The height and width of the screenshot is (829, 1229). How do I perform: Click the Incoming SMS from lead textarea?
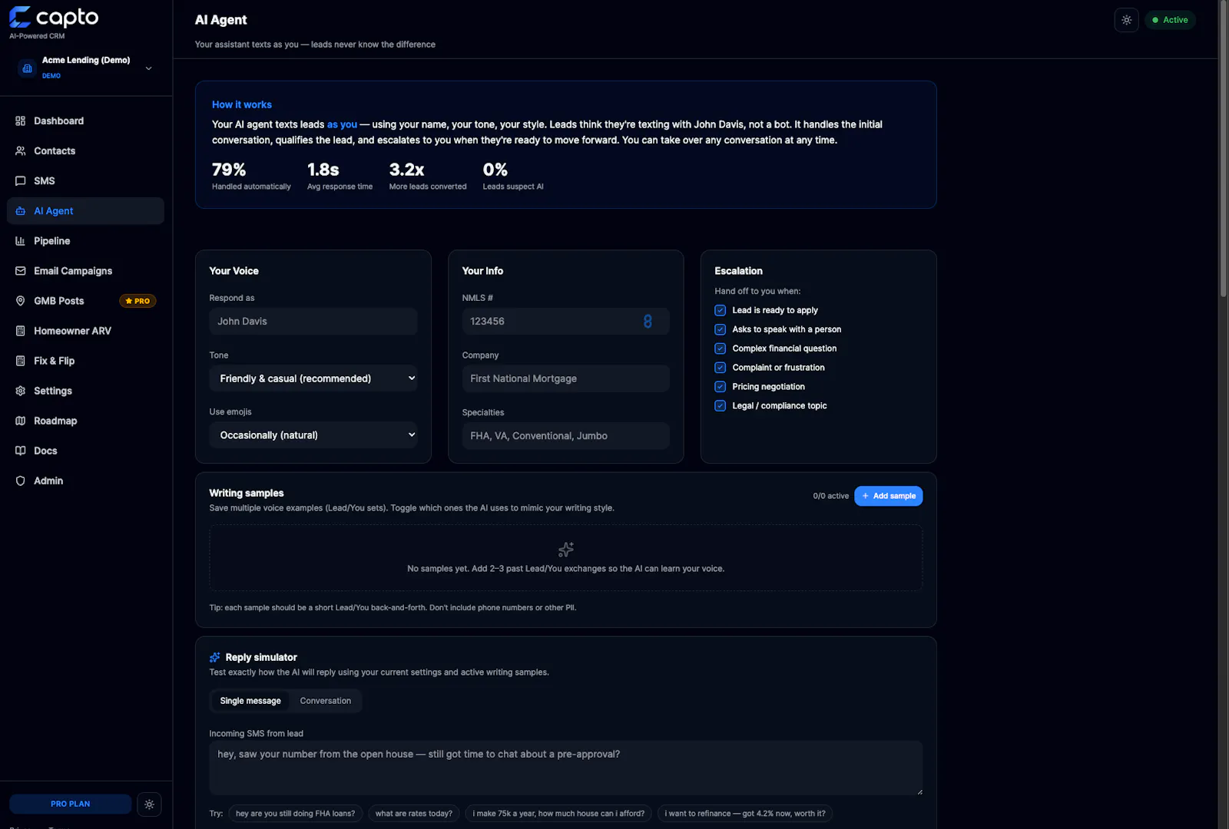point(566,768)
